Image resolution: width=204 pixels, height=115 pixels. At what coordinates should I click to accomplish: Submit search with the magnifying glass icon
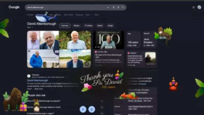coord(123,7)
